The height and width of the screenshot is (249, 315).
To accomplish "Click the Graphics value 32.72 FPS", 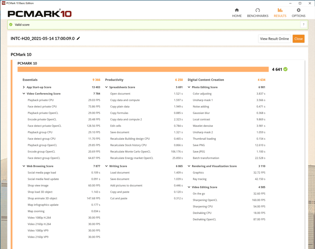I will (x=259, y=172).
